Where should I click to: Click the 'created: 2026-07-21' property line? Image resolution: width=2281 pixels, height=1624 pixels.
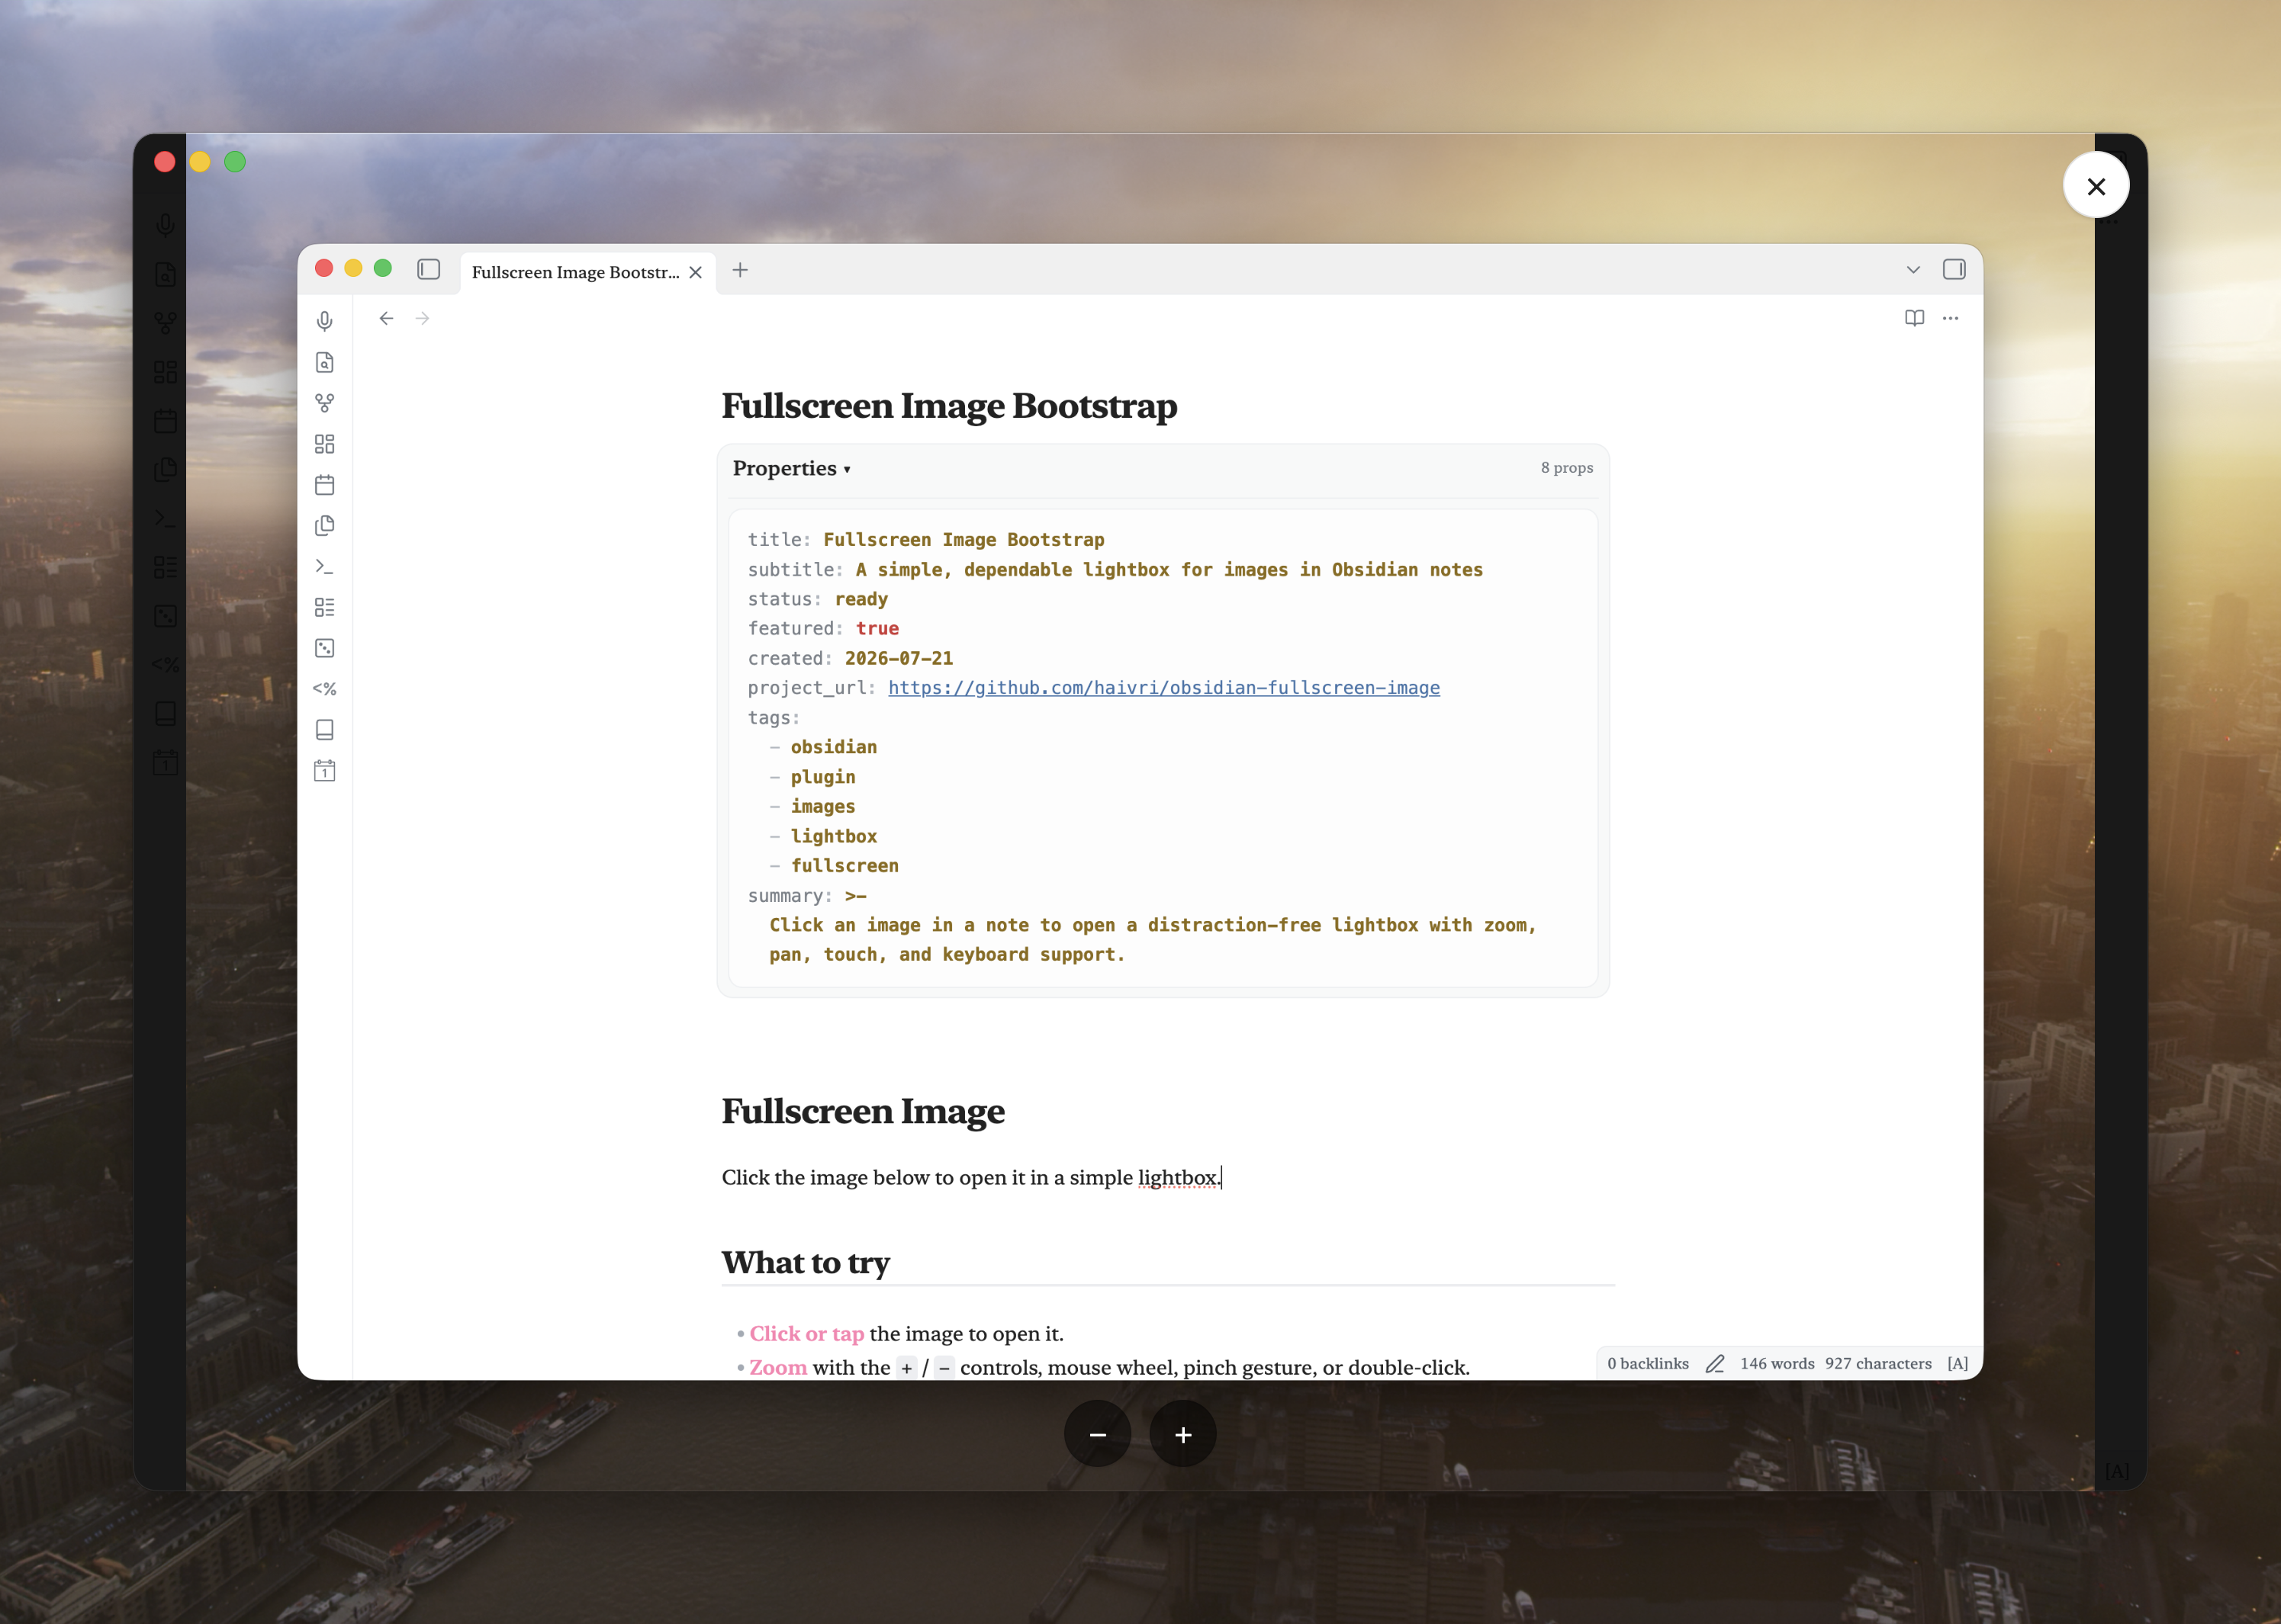[851, 658]
